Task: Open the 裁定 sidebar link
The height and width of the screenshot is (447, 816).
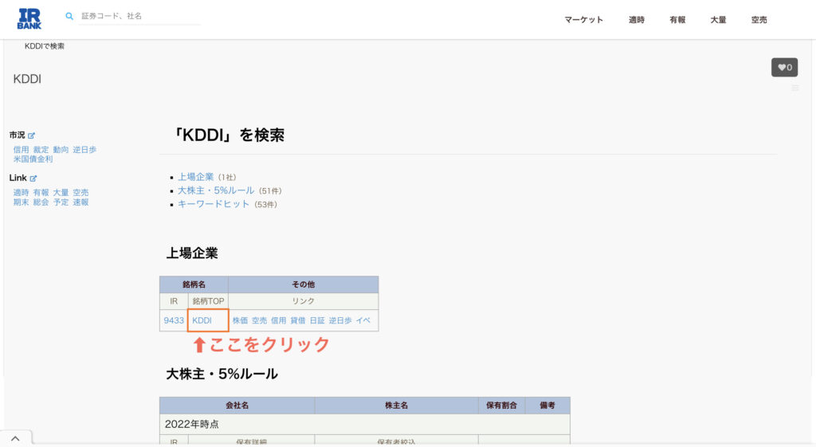Action: tap(41, 150)
